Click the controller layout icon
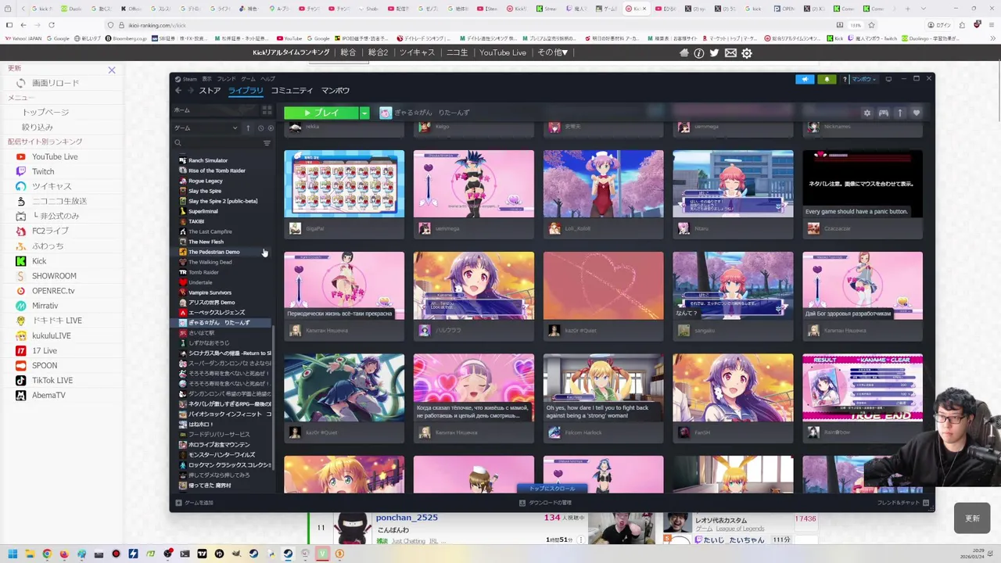Image resolution: width=1001 pixels, height=563 pixels. pyautogui.click(x=883, y=113)
